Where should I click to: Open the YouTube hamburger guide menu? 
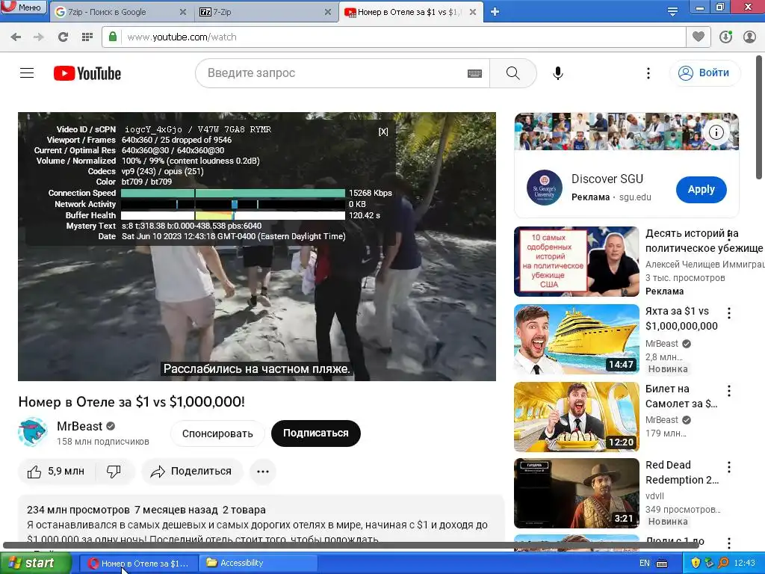tap(27, 73)
